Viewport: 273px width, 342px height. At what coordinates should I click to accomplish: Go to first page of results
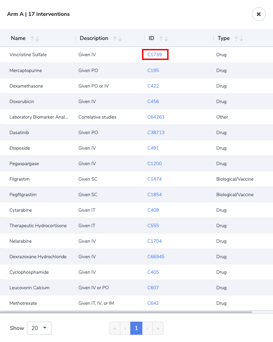[114, 328]
